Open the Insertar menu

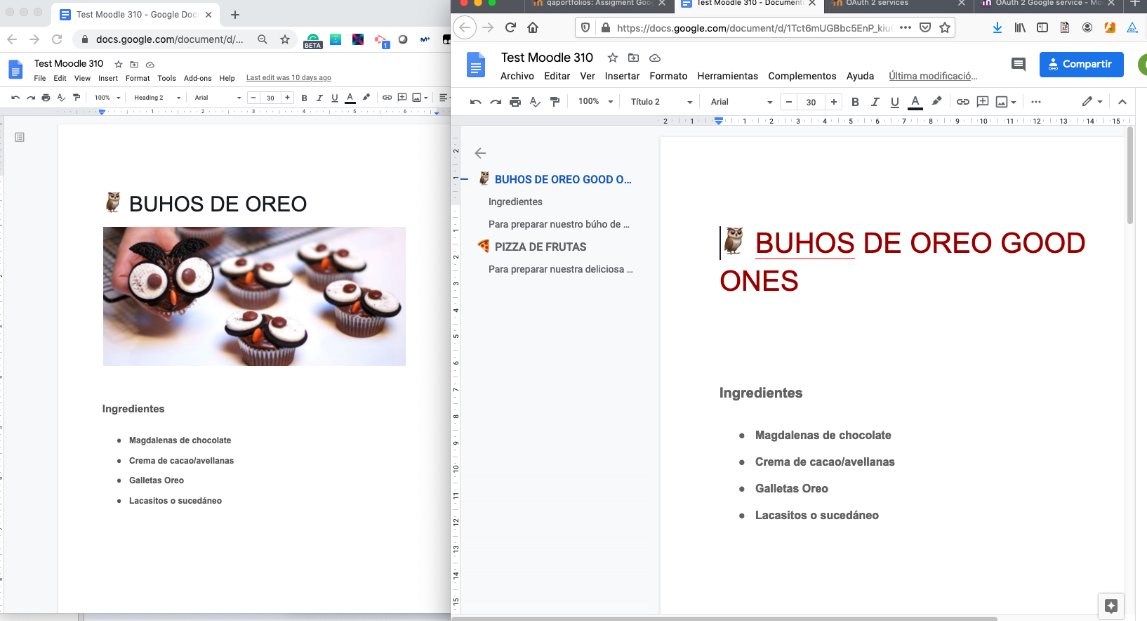tap(622, 76)
